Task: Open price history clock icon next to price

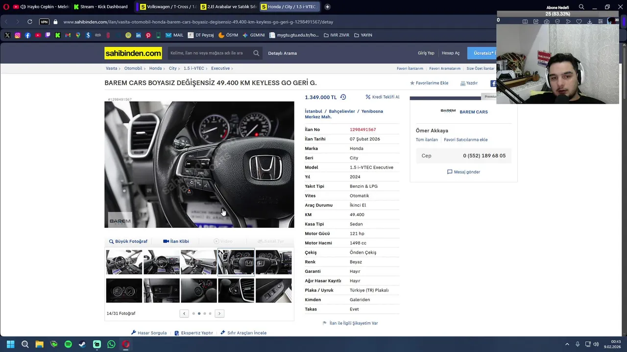Action: pyautogui.click(x=343, y=97)
